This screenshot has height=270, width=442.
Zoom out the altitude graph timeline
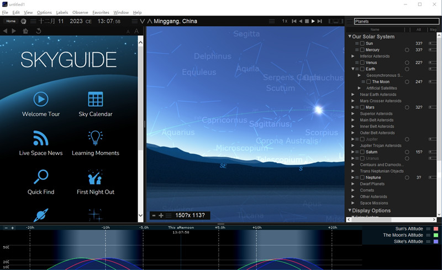coord(6,227)
